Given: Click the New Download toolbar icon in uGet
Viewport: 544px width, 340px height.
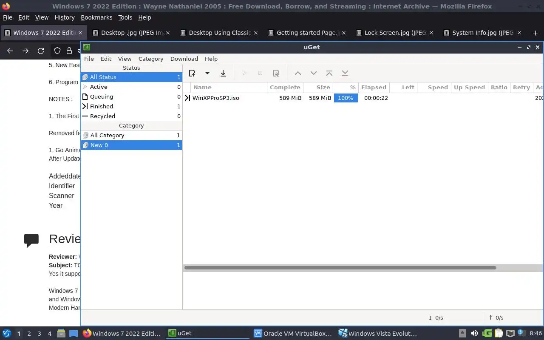Looking at the screenshot, I should point(192,73).
